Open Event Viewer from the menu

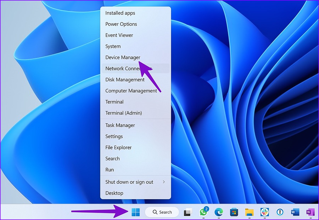pos(135,35)
